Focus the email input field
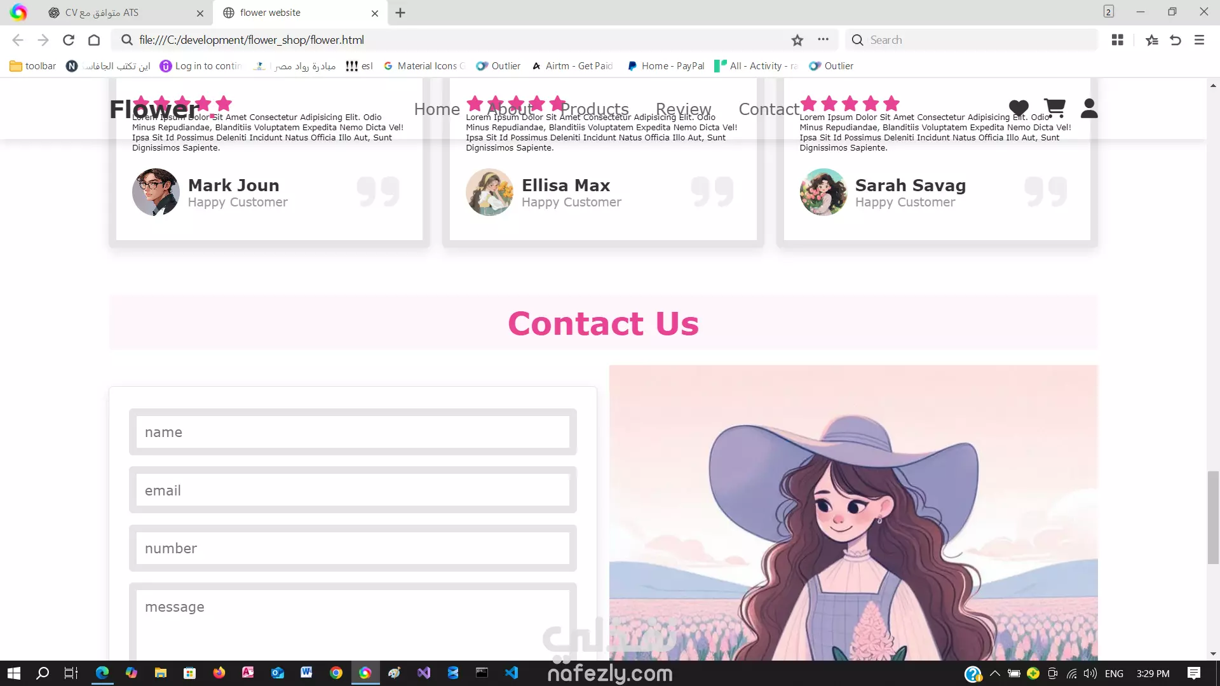Image resolution: width=1220 pixels, height=686 pixels. pyautogui.click(x=353, y=490)
